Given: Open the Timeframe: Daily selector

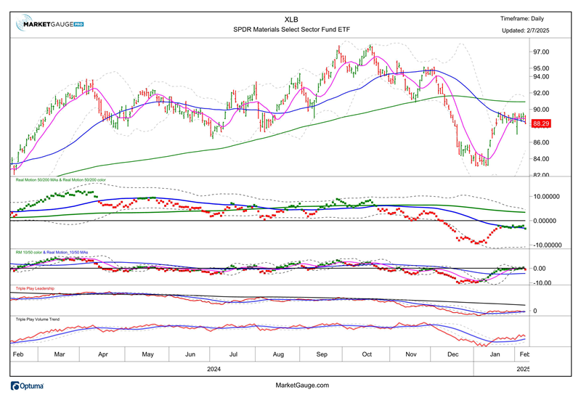Looking at the screenshot, I should click(x=521, y=19).
